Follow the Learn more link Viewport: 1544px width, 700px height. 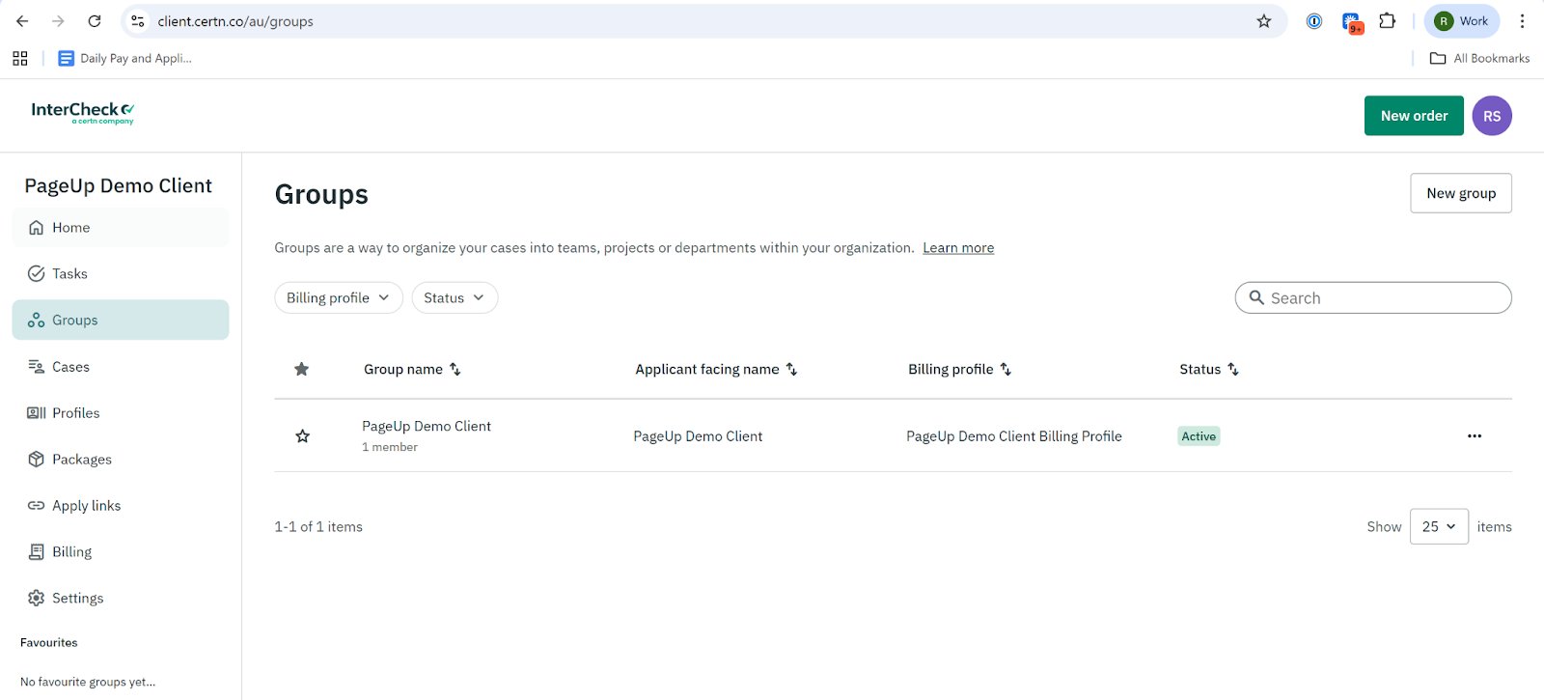tap(957, 248)
